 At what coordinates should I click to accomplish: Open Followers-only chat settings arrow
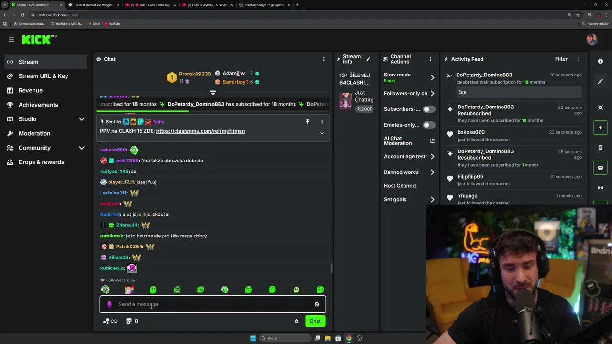click(x=432, y=93)
